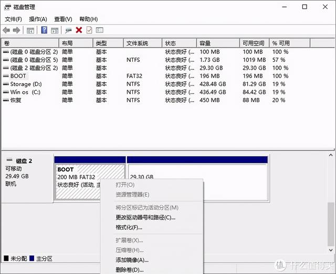Click the blue 主分区 legend swatch

coord(31,258)
